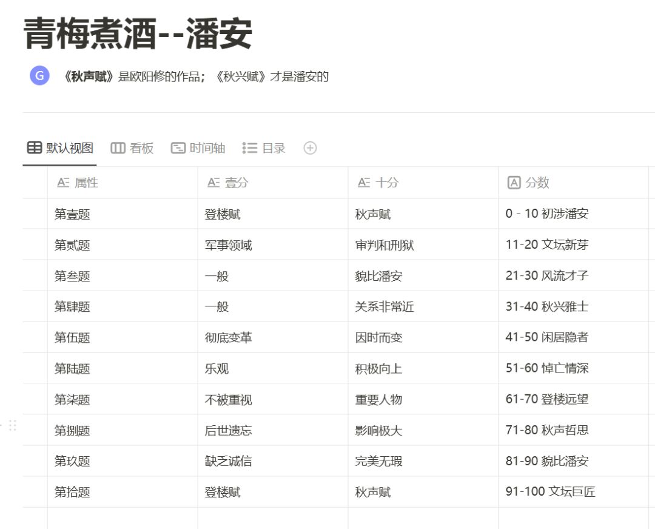Click the 41-50 闲居隐者 cell
This screenshot has width=655, height=529.
click(574, 338)
